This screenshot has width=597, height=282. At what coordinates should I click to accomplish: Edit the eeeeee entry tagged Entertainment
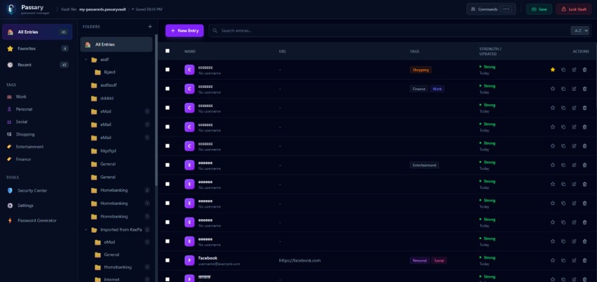574,165
